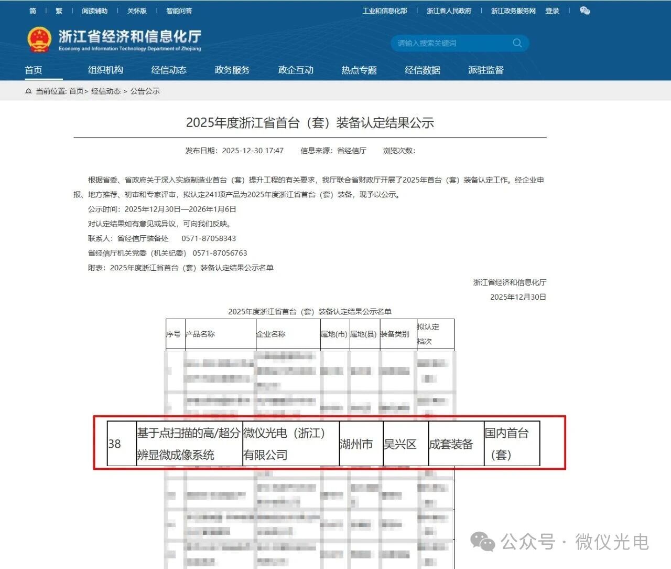The width and height of the screenshot is (671, 569).
Task: Click the search magnifier icon
Action: pyautogui.click(x=517, y=43)
